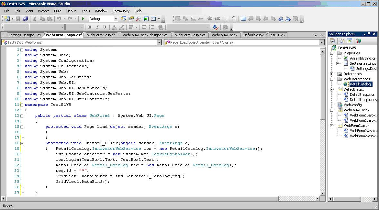The width and height of the screenshot is (379, 210).
Task: Increase line indent from the text editor toolbar
Action: coord(217,19)
